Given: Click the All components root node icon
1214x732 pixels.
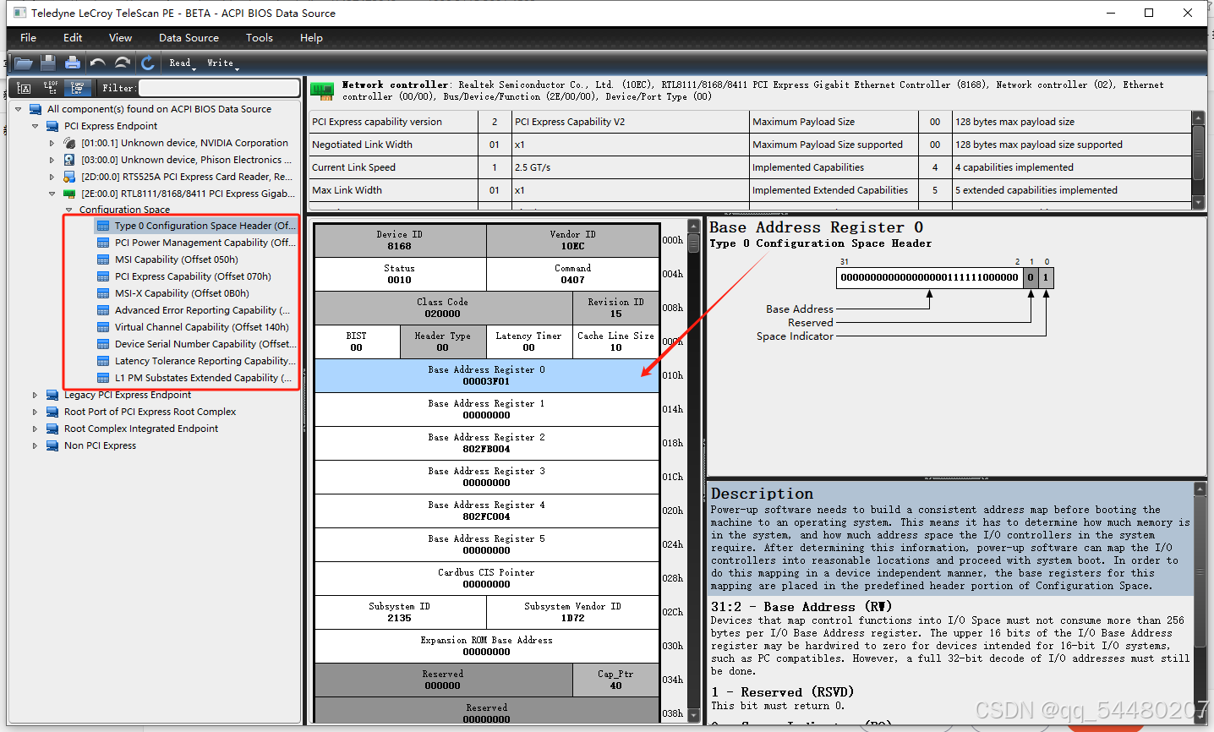Looking at the screenshot, I should (36, 109).
